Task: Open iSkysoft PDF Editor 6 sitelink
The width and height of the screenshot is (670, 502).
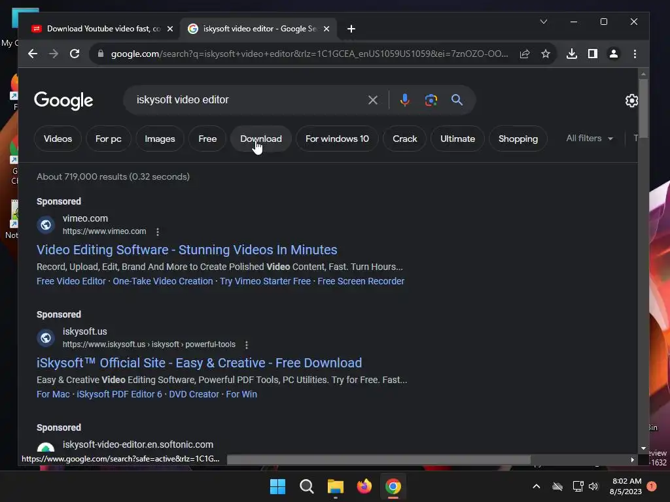Action: coord(119,394)
